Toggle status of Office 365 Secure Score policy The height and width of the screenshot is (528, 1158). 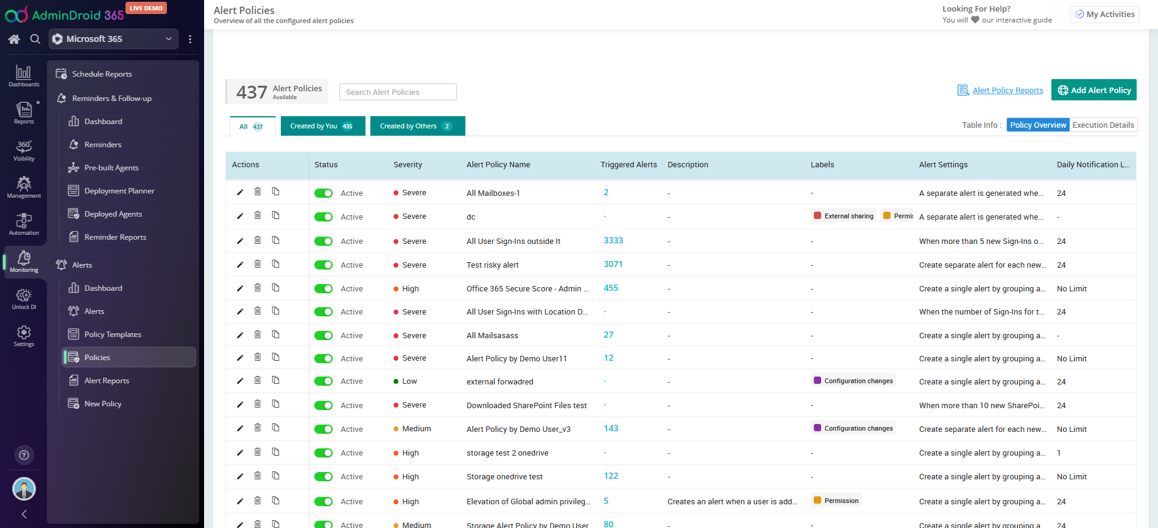coord(323,289)
